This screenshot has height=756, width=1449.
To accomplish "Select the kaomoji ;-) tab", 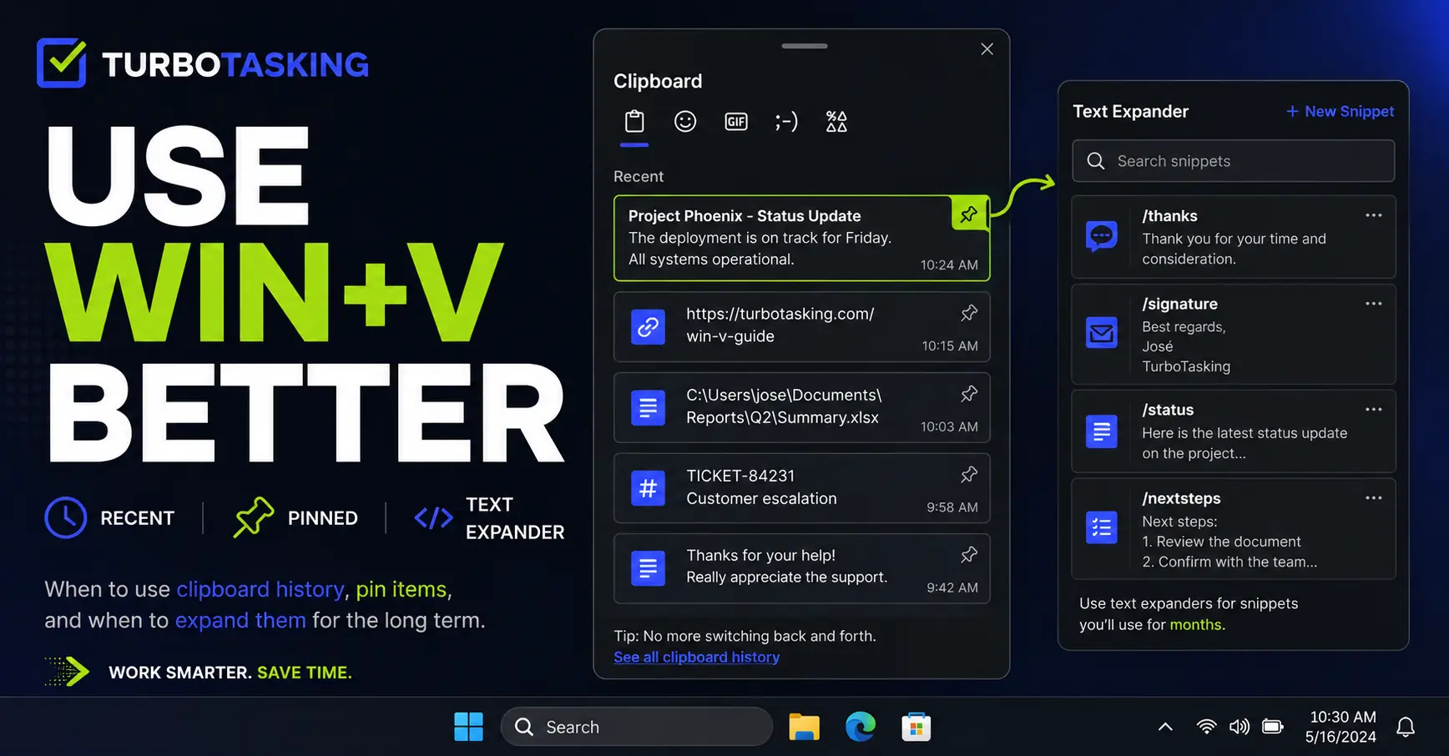I will 786,122.
